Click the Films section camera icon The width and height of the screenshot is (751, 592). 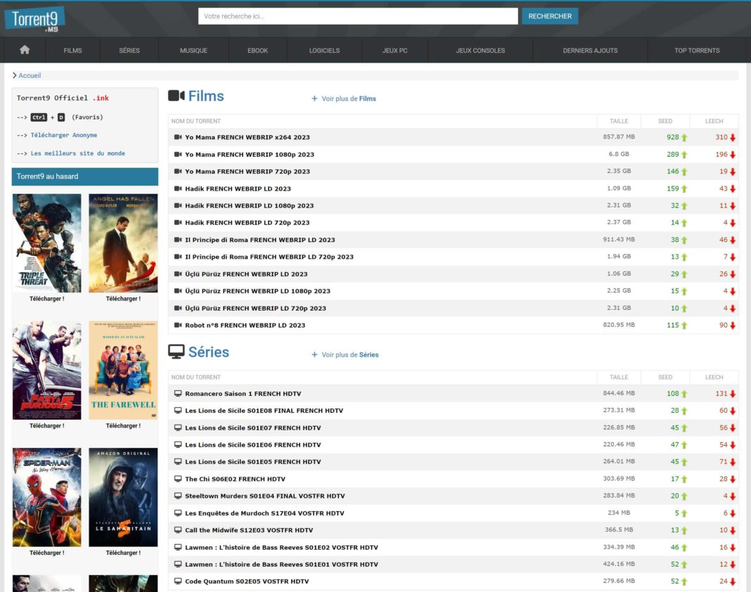(176, 96)
